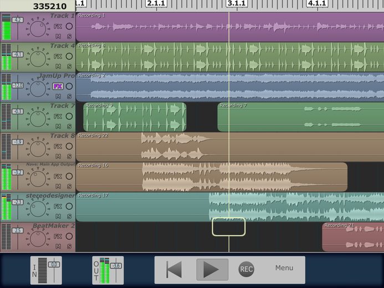This screenshot has height=288, width=384.
Task: Click Track 1 pan knob
Action: pyautogui.click(x=38, y=29)
